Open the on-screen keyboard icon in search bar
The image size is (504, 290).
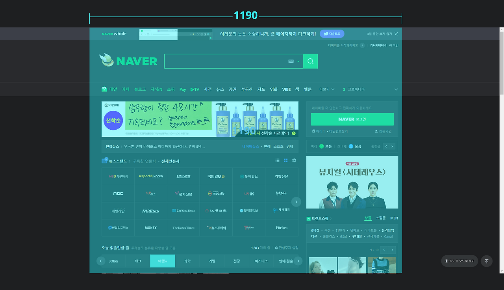pos(291,61)
